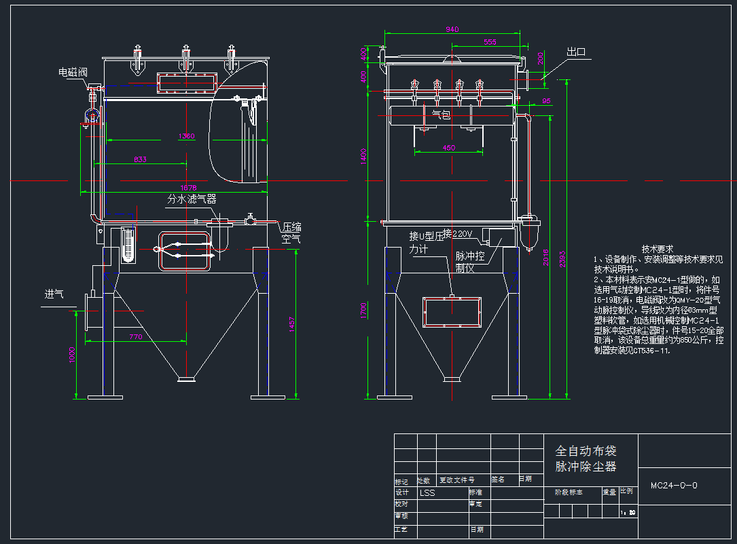The height and width of the screenshot is (544, 737).
Task: Select dimension value 1678
Action: click(x=188, y=188)
